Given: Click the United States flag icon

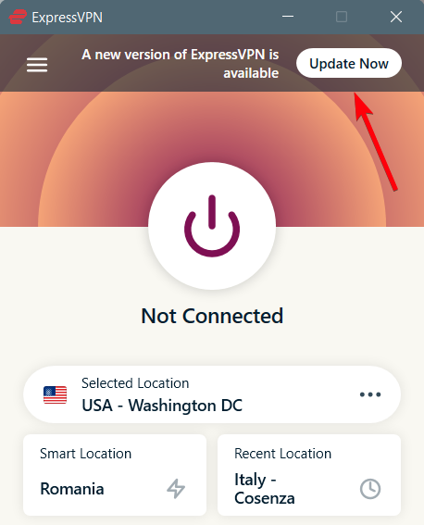Looking at the screenshot, I should pyautogui.click(x=55, y=394).
